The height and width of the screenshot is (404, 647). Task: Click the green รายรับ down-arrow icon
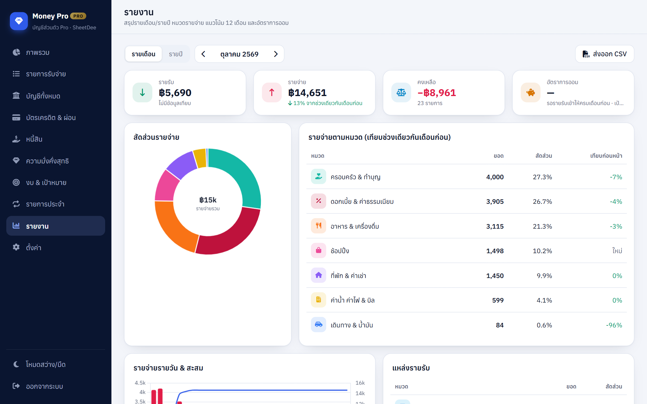(x=143, y=92)
